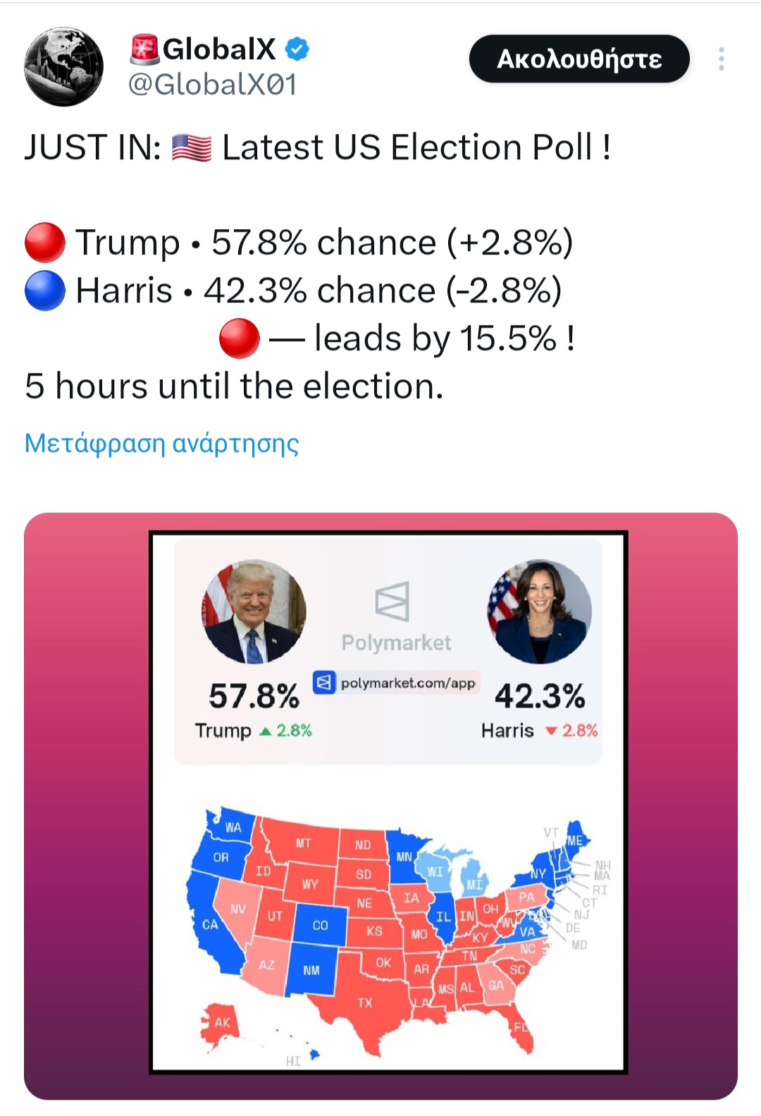
Task: Click the blue circle beside Harris
Action: coord(45,290)
